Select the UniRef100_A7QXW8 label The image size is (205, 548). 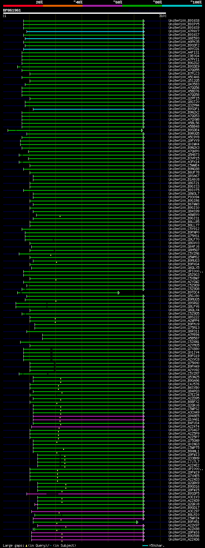tap(184, 120)
